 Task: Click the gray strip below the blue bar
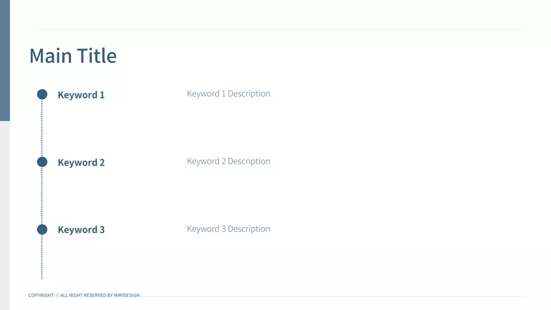coord(5,215)
